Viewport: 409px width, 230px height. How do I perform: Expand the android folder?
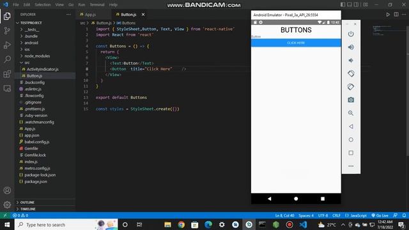(31, 43)
